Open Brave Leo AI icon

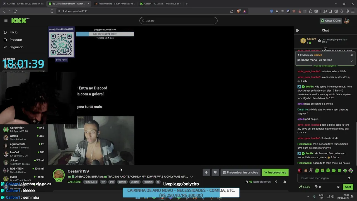[x=342, y=11]
